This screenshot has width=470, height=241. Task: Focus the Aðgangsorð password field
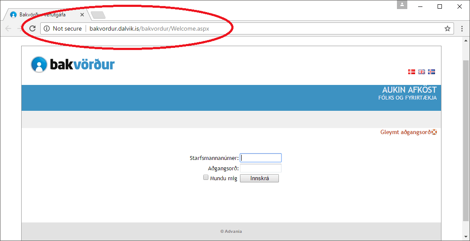261,168
